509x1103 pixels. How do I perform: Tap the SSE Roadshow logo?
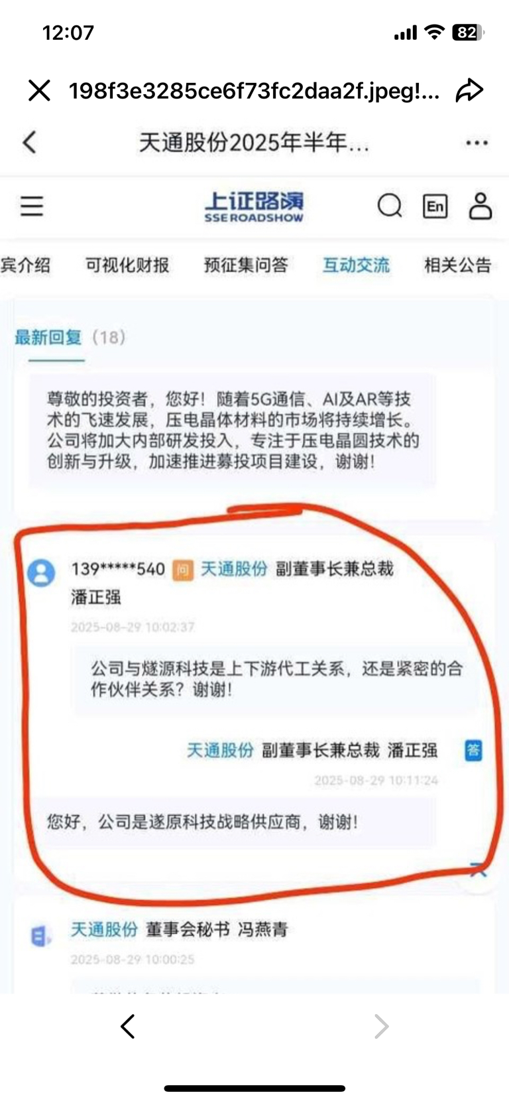pos(254,206)
